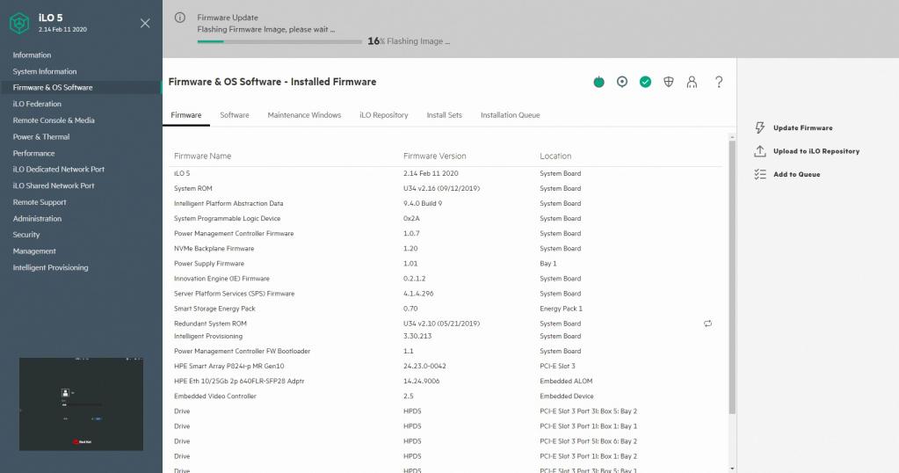The height and width of the screenshot is (473, 899).
Task: Open the Maintenance Windows tab
Action: [304, 115]
